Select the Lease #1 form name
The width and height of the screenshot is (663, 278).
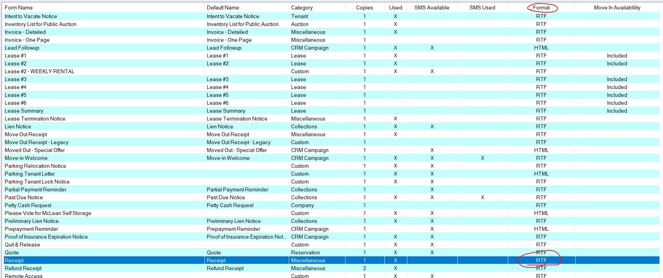point(15,56)
